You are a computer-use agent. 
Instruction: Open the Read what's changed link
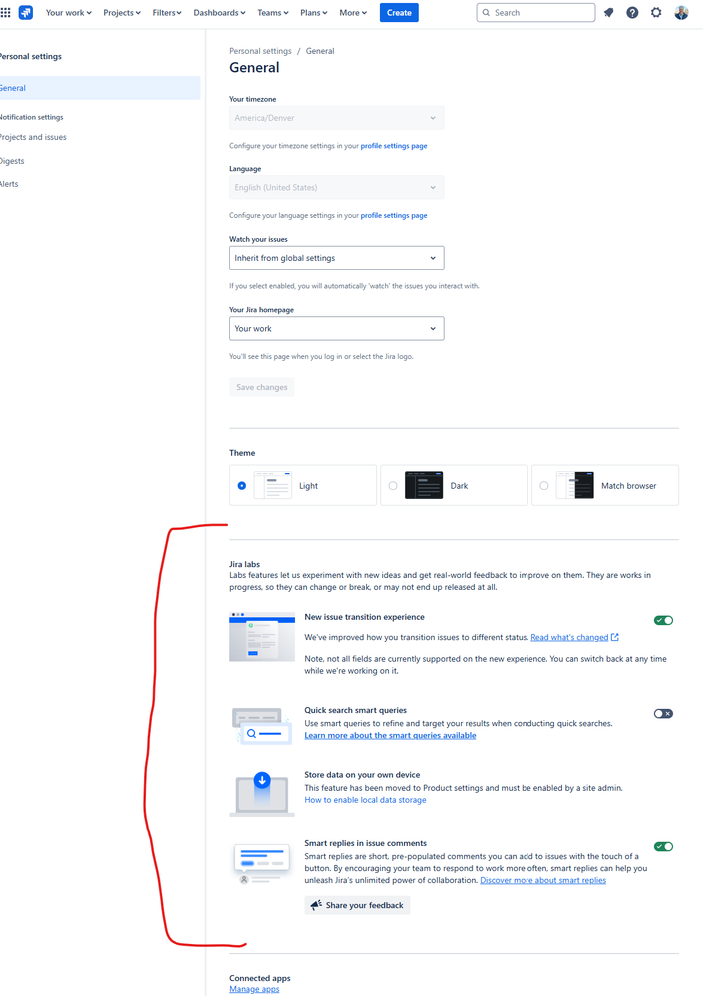pyautogui.click(x=569, y=637)
